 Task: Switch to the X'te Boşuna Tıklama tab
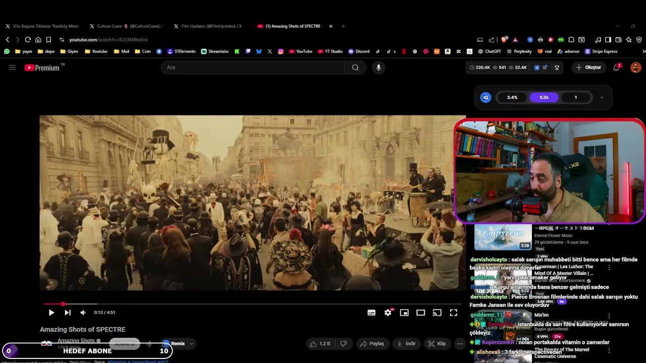[43, 26]
